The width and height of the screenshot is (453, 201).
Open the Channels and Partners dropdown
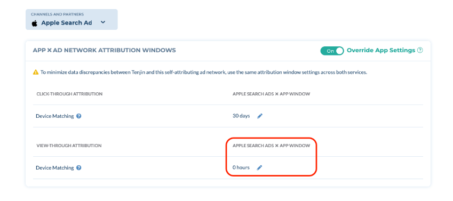[71, 19]
